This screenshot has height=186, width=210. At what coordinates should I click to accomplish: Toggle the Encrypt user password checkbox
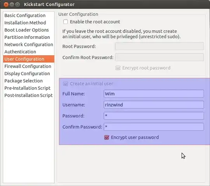coord(107,137)
